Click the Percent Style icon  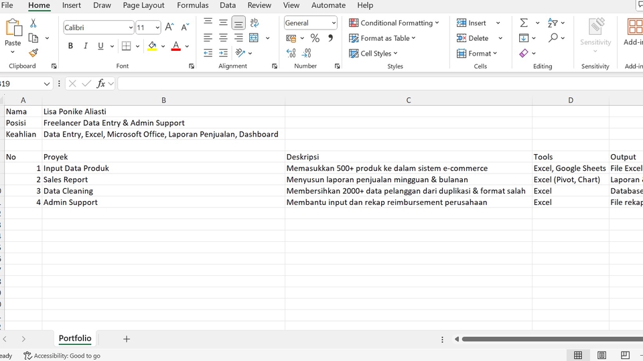pos(315,38)
